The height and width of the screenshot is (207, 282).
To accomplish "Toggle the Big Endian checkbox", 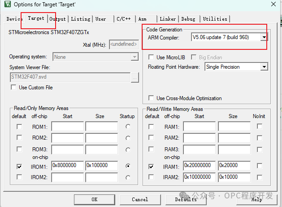I will coord(194,57).
